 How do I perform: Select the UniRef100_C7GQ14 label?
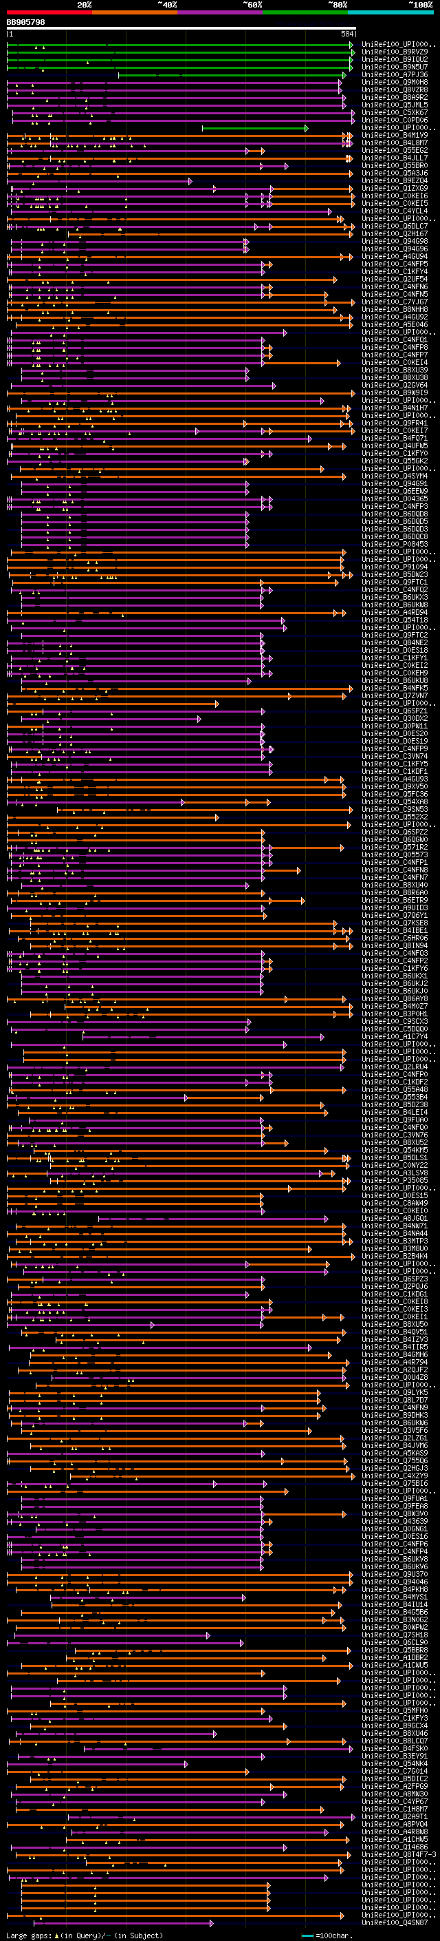click(395, 1771)
